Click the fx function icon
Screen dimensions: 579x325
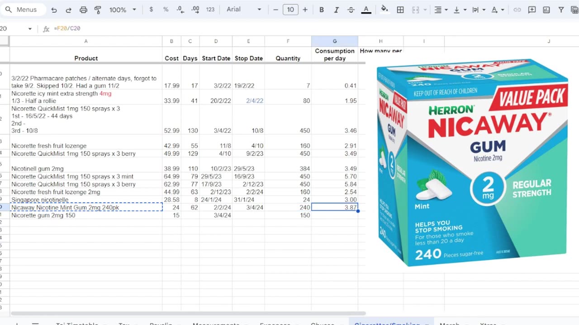(46, 29)
